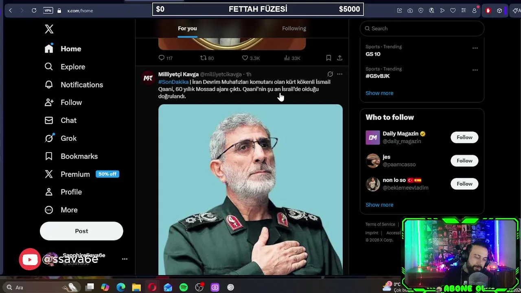Screen dimensions: 521x293
Task: Click the x.com/home address bar
Action: tap(80, 11)
